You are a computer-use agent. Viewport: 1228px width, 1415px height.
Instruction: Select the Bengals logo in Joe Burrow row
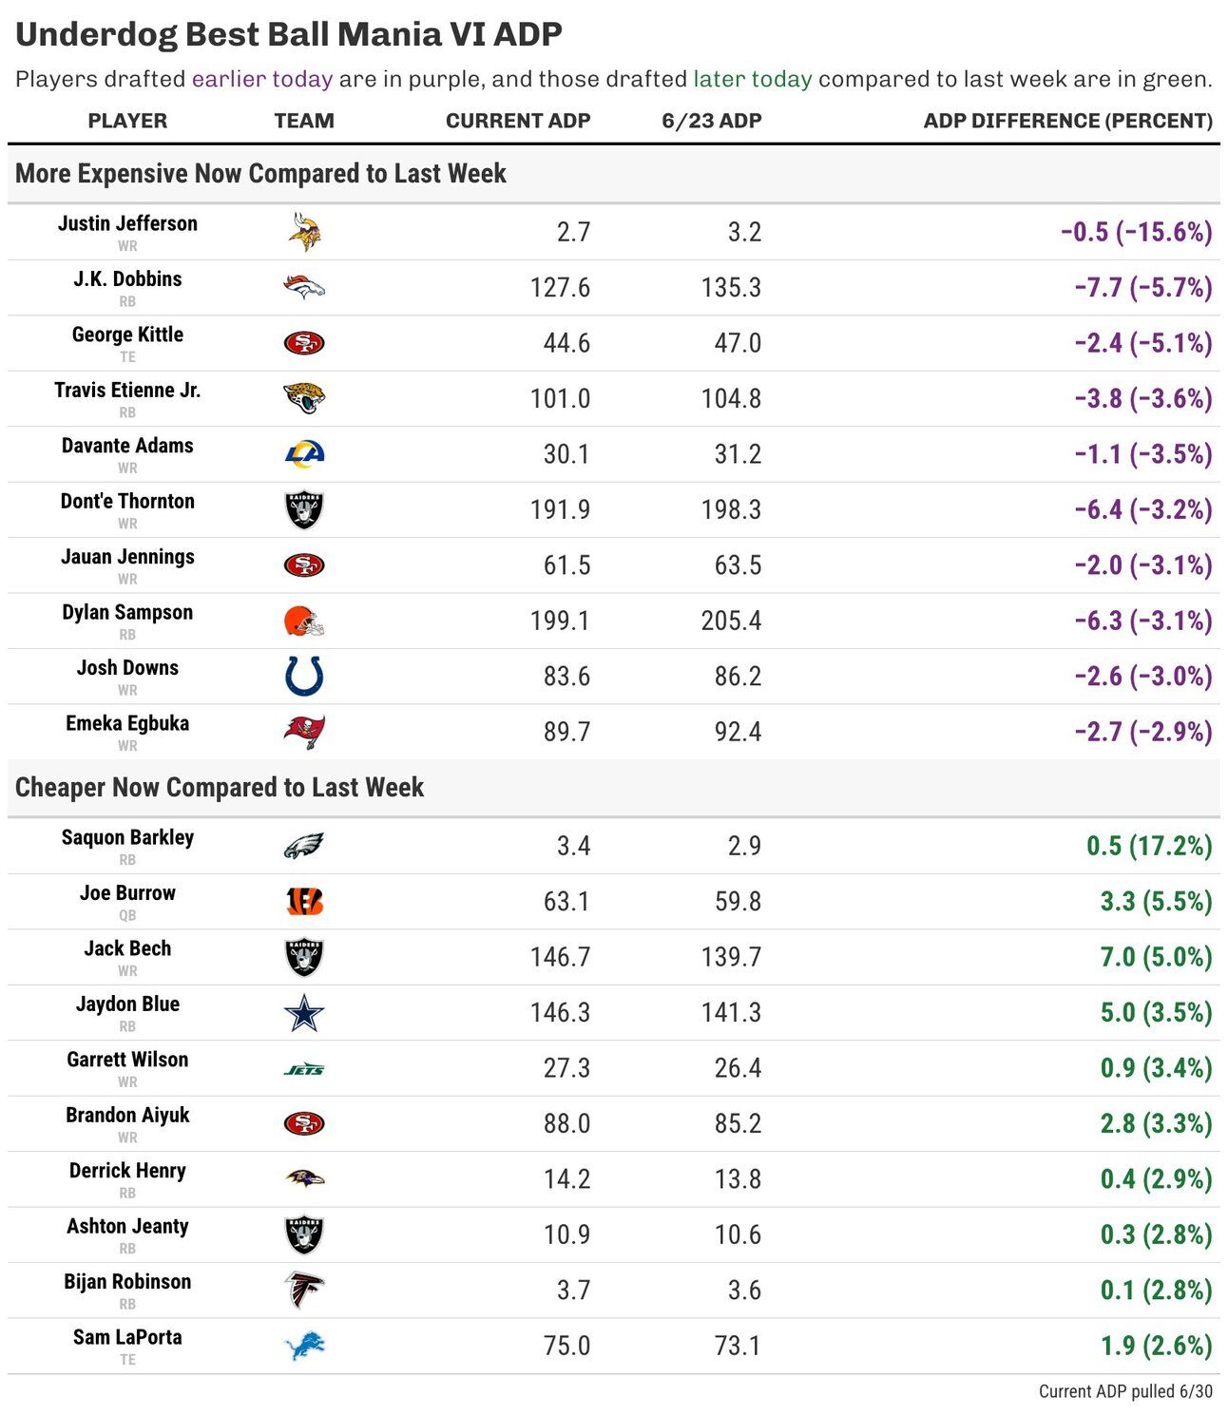point(304,901)
